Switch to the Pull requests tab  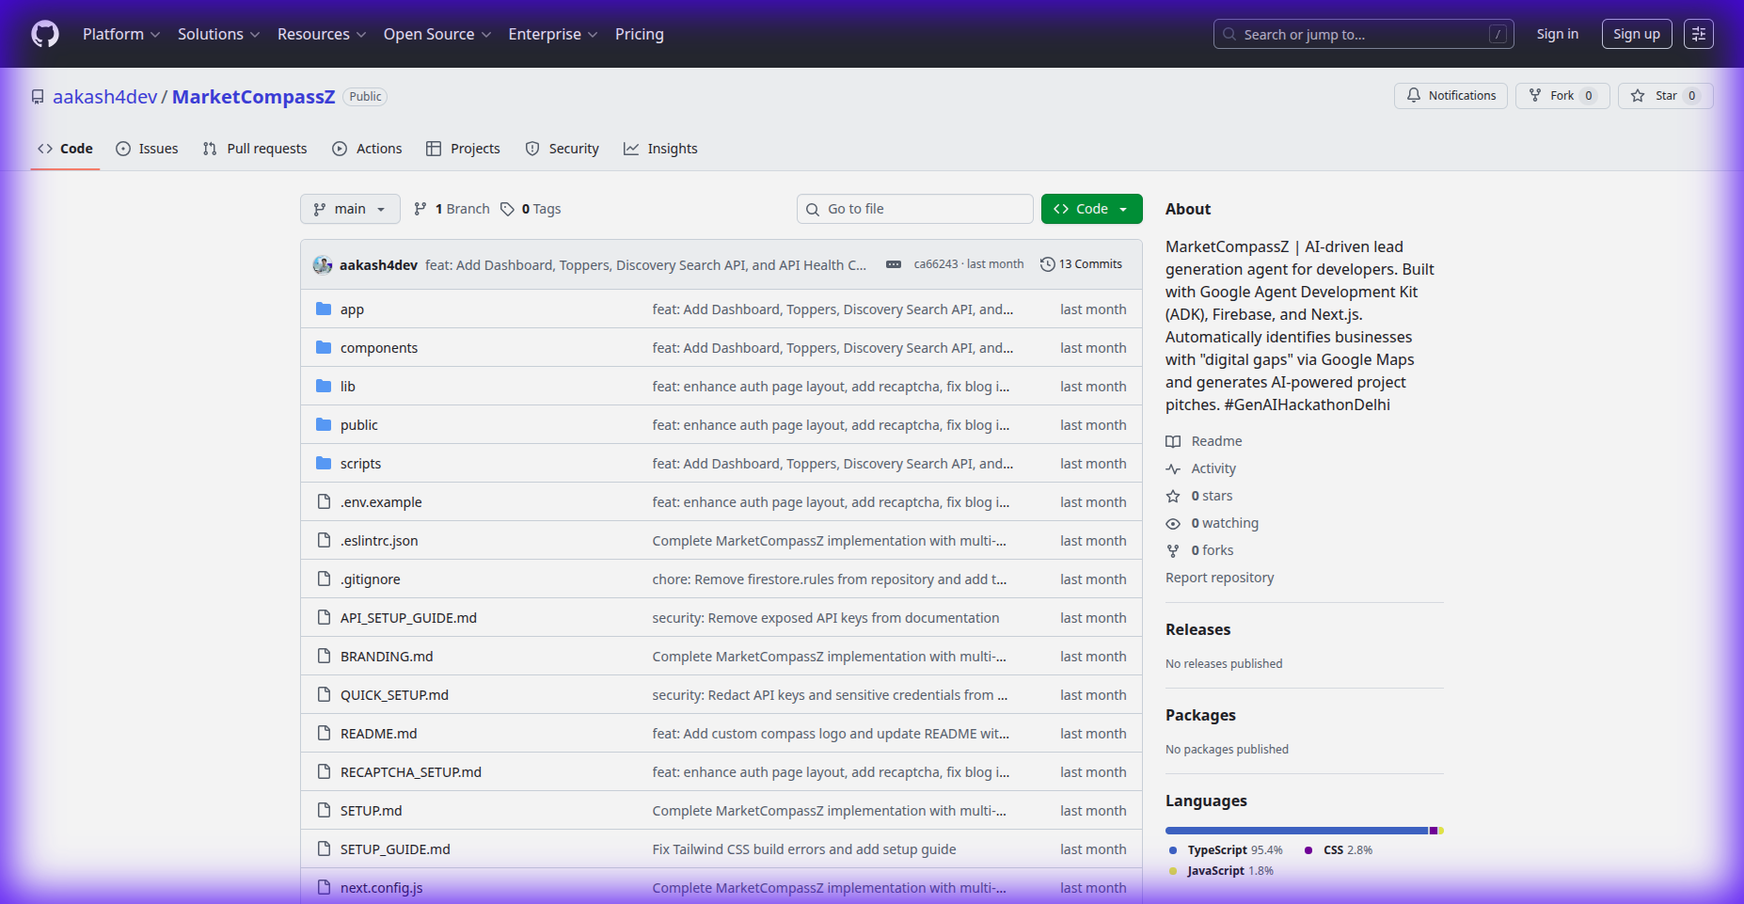(255, 149)
